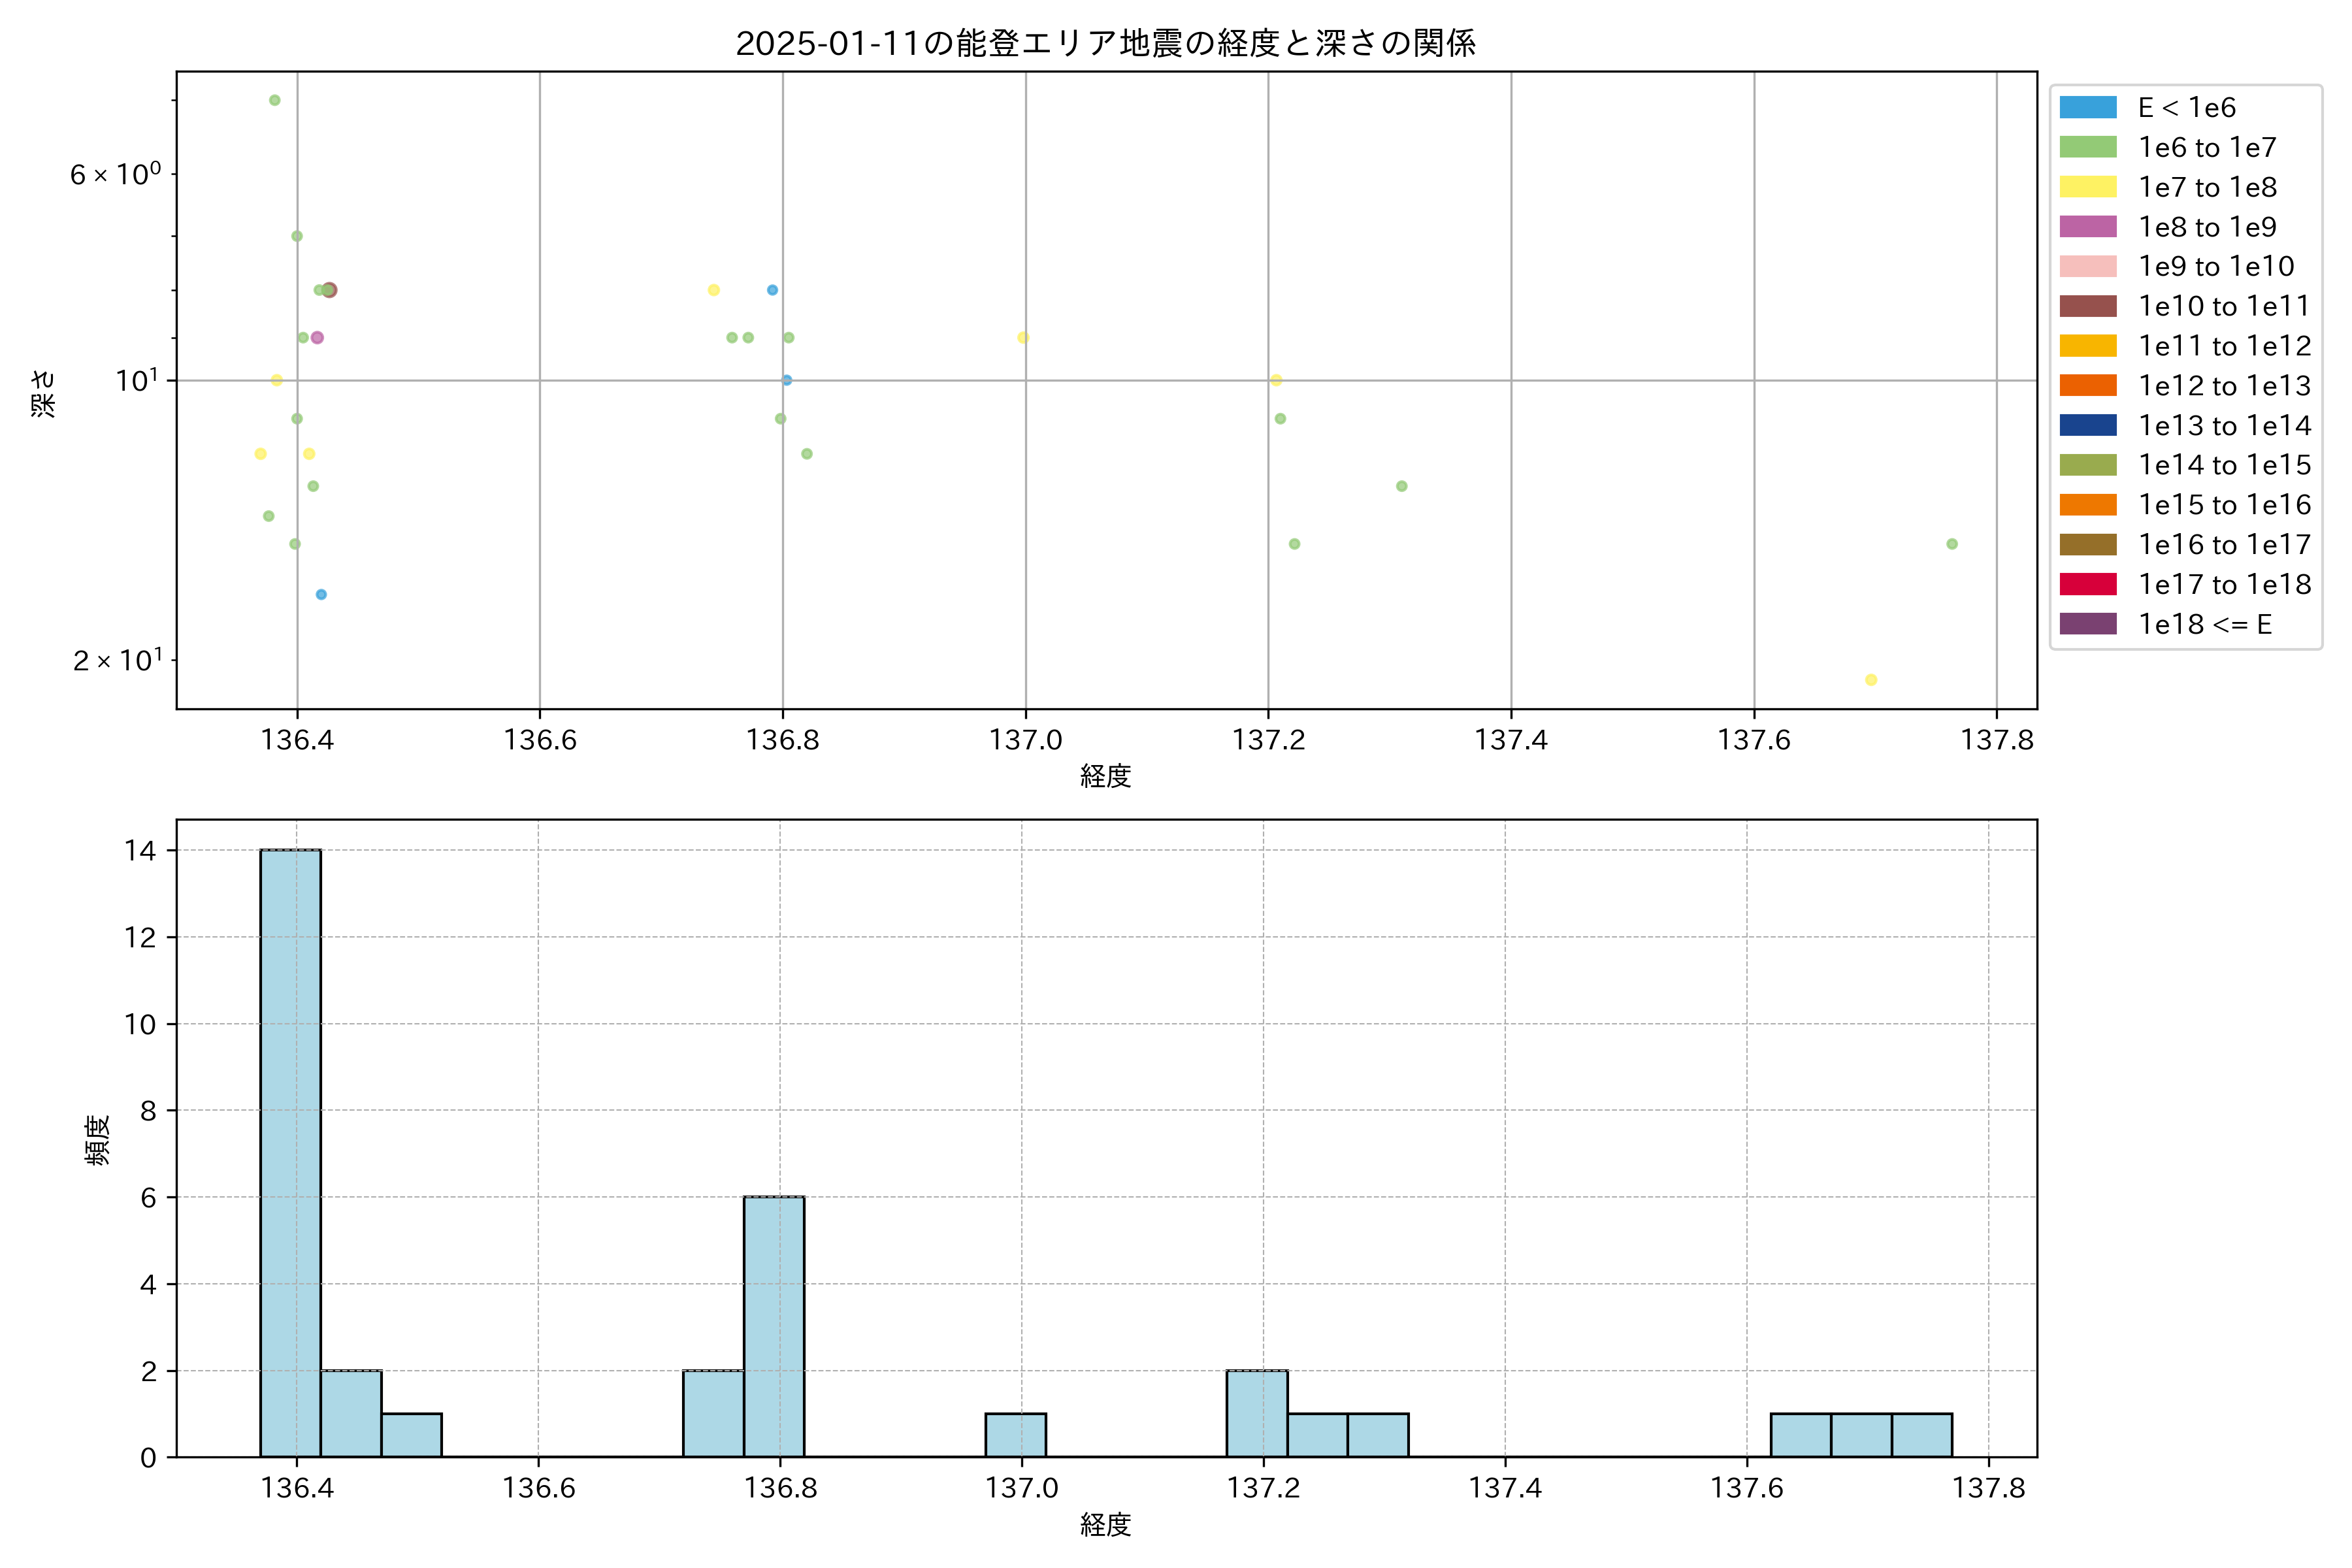The height and width of the screenshot is (1568, 2352).
Task: Click the blue E < 1e6 legend swatch
Action: coord(2088,108)
